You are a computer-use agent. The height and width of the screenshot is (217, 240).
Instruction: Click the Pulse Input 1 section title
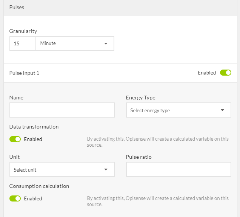coord(24,73)
